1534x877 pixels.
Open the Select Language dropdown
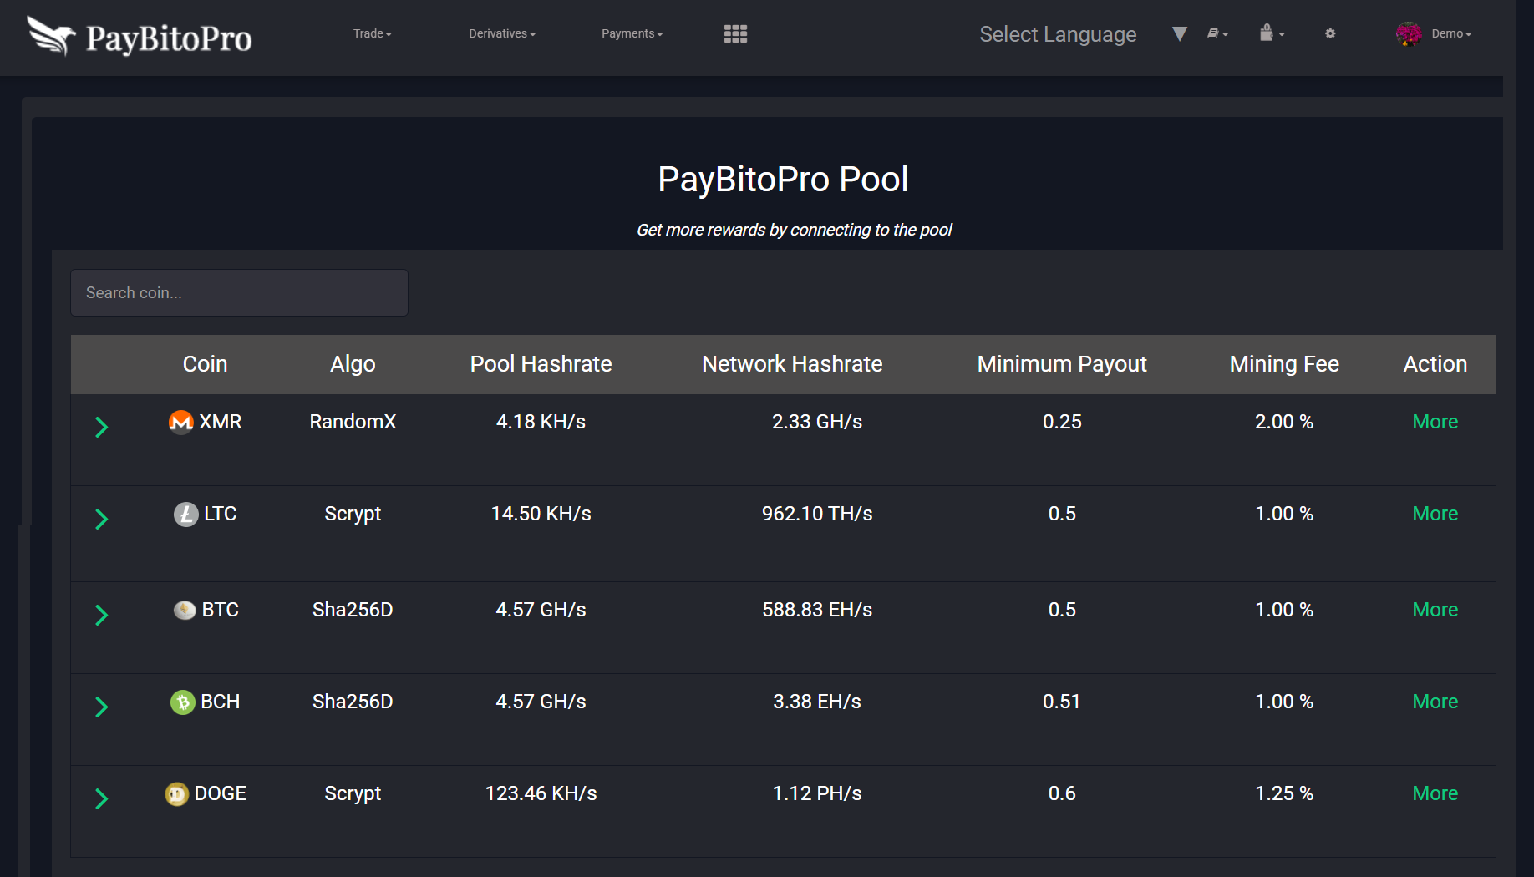pyautogui.click(x=1058, y=34)
